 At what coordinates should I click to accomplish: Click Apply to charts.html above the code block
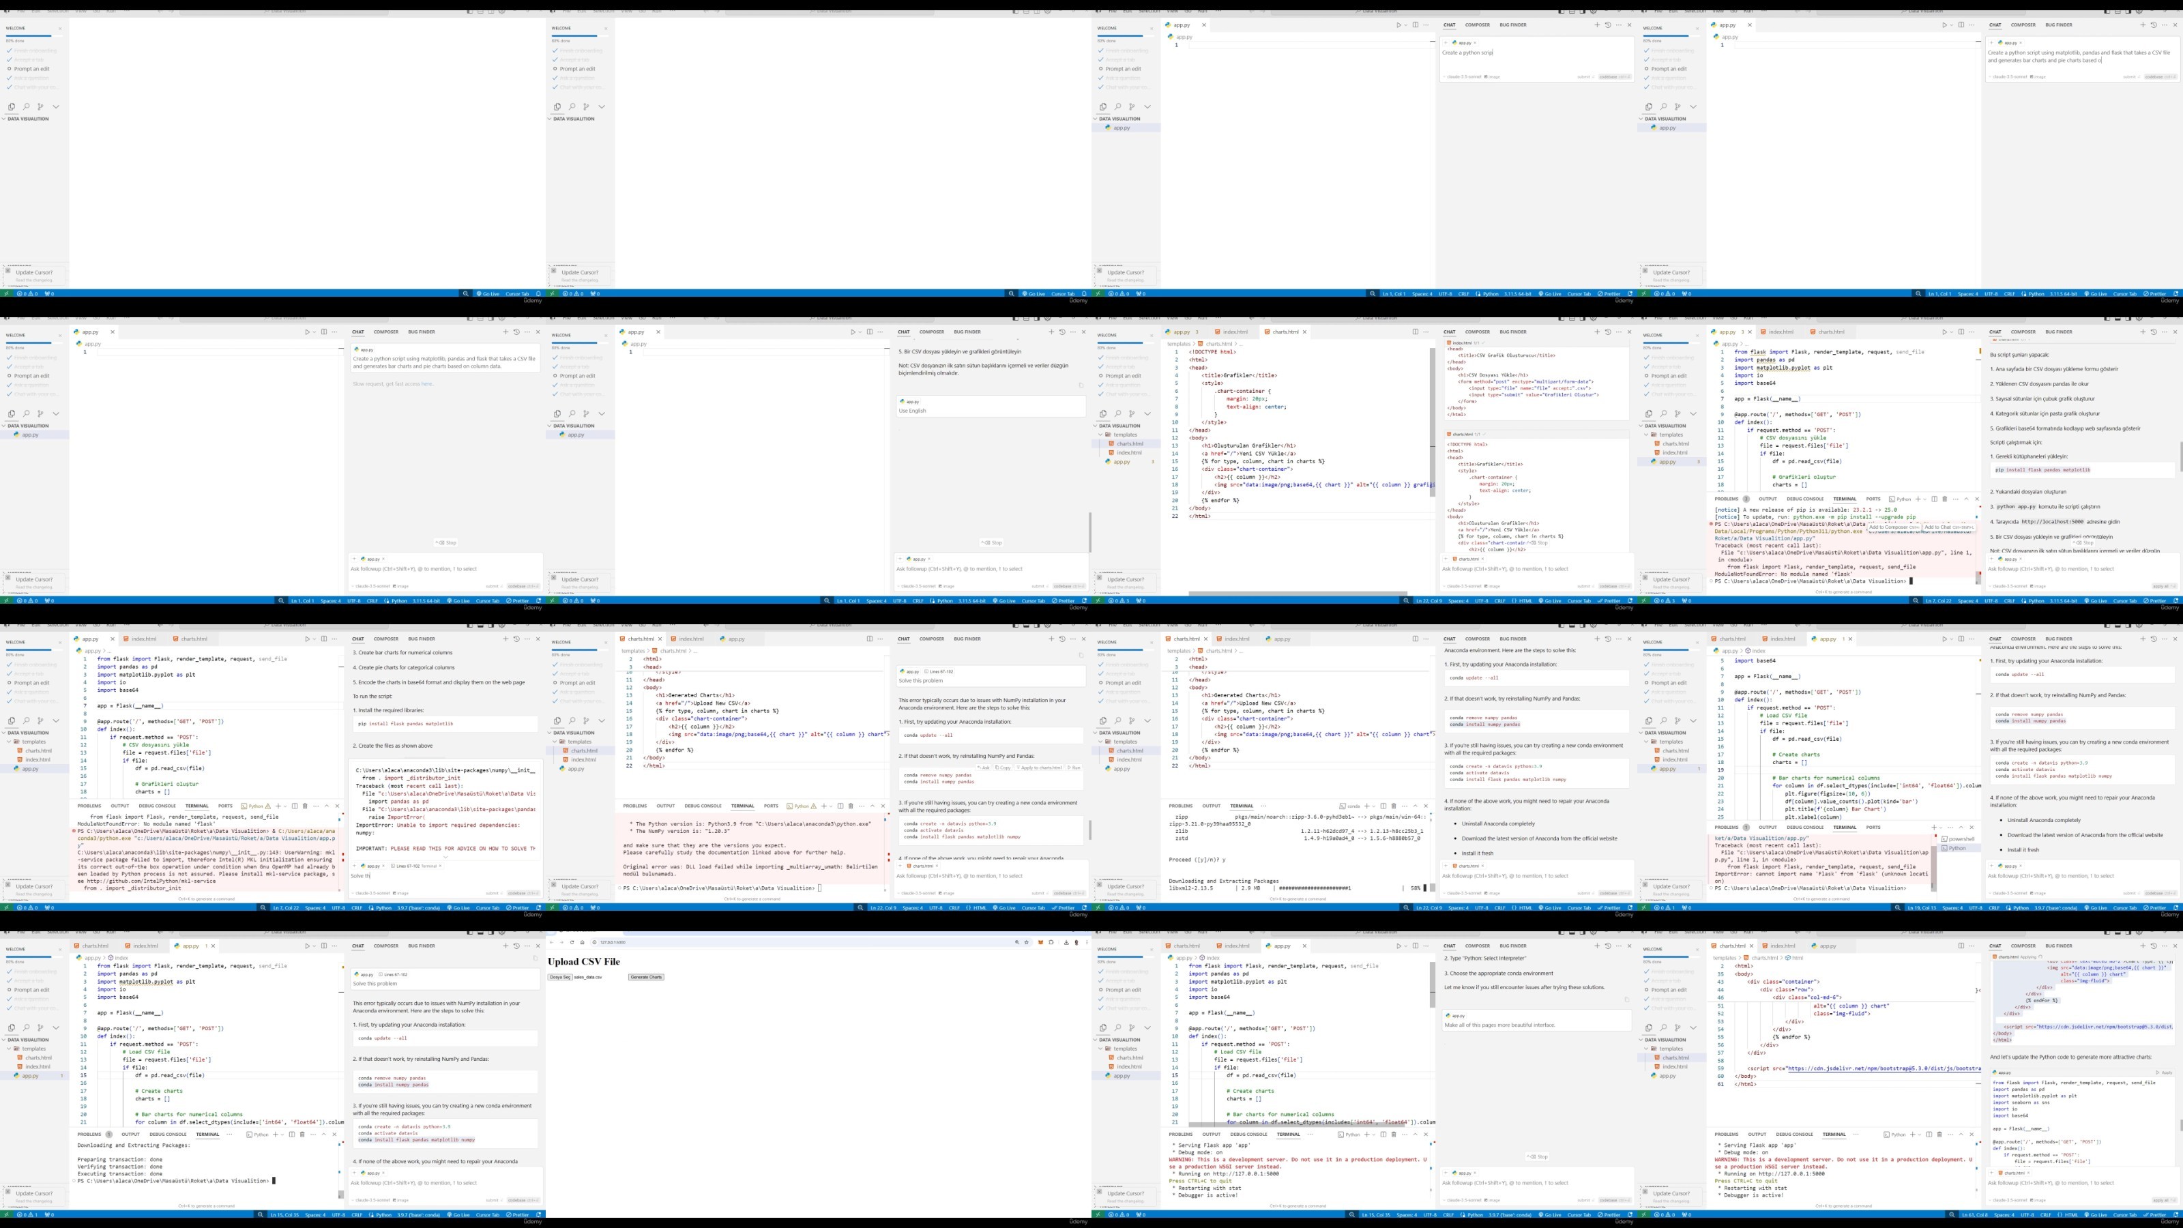pos(1040,767)
